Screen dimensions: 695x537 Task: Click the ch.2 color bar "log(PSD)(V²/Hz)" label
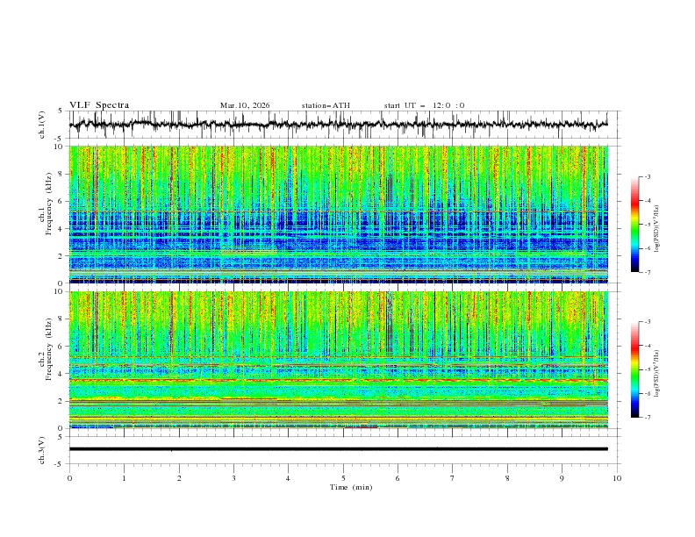[x=657, y=374]
